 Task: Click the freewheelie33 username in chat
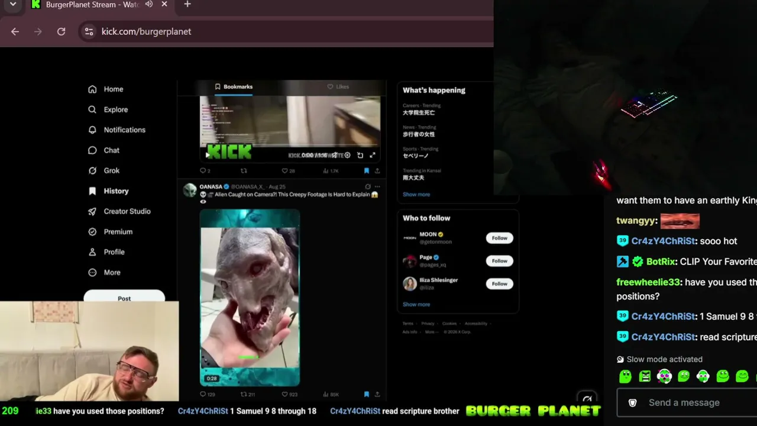click(648, 282)
